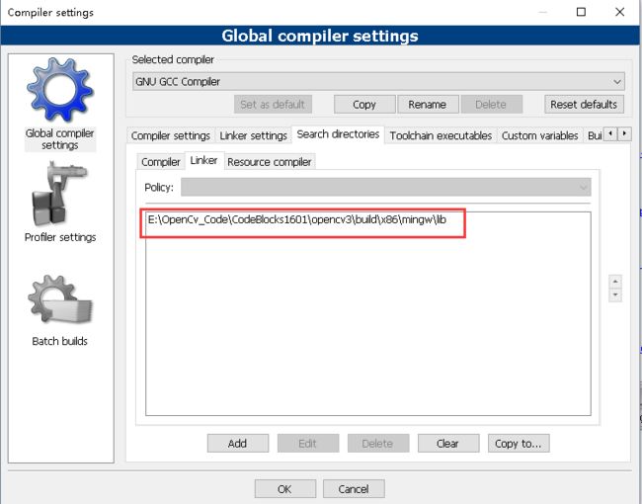Open Profiler settings caliper icon
Screen dimensions: 642x504
tap(60, 195)
